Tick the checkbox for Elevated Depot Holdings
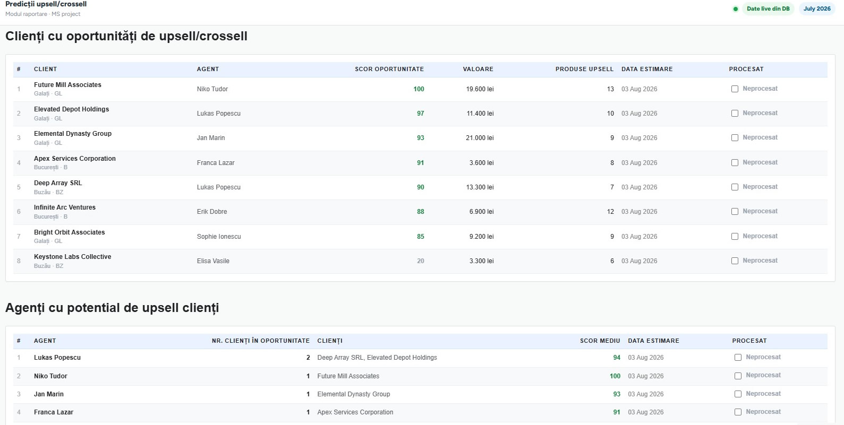This screenshot has width=844, height=425. click(735, 114)
